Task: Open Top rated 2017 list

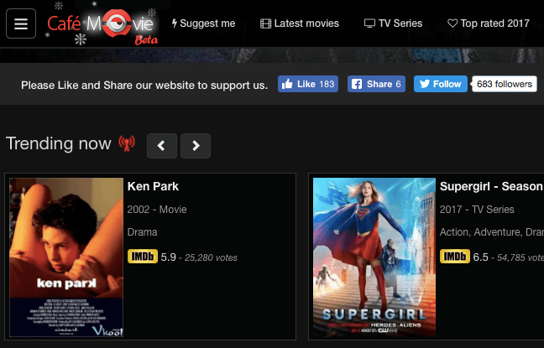Action: coord(488,23)
